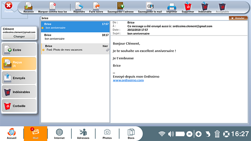Mark all as read with Marquer comme tous lus
251x141 pixels.
[53, 7]
